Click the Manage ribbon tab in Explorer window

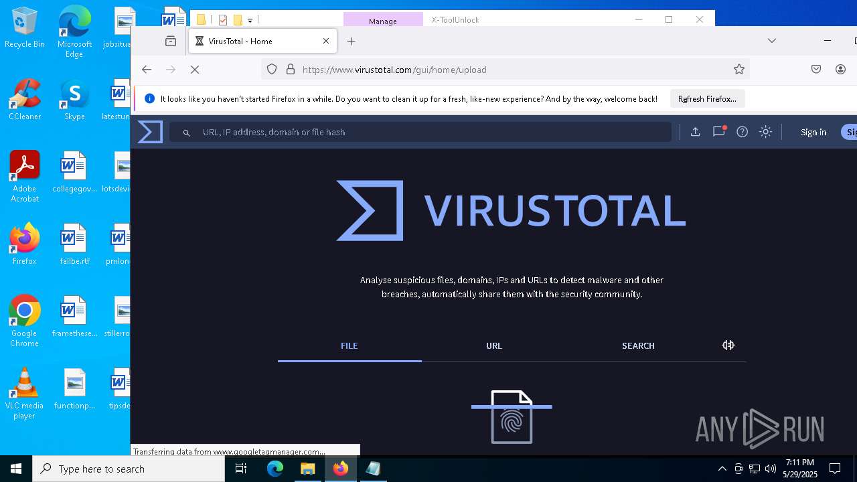coord(383,21)
